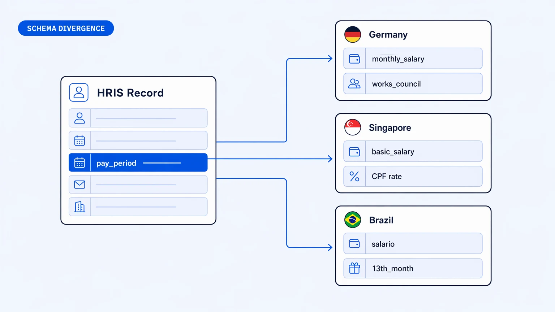Click the percent icon beside CPF rate
The height and width of the screenshot is (312, 555).
pyautogui.click(x=354, y=176)
